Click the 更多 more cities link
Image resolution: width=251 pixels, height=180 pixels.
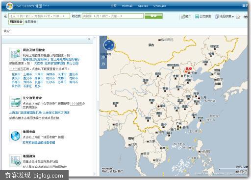[x=38, y=86]
